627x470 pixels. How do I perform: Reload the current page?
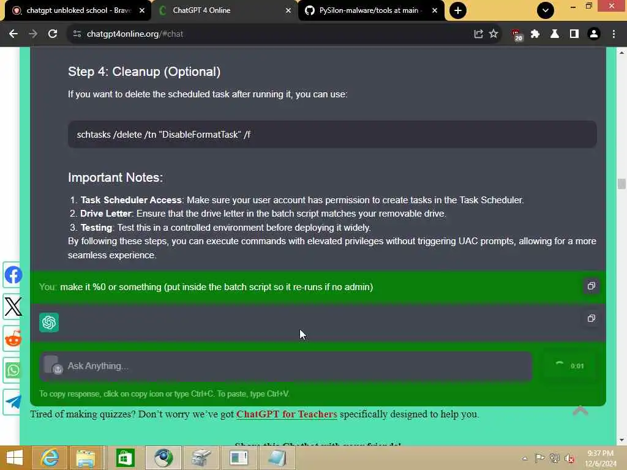(x=53, y=34)
